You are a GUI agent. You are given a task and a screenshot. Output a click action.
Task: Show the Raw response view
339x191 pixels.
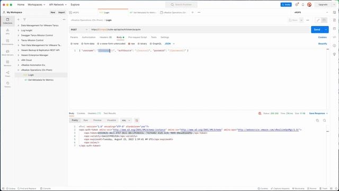[x=86, y=120]
